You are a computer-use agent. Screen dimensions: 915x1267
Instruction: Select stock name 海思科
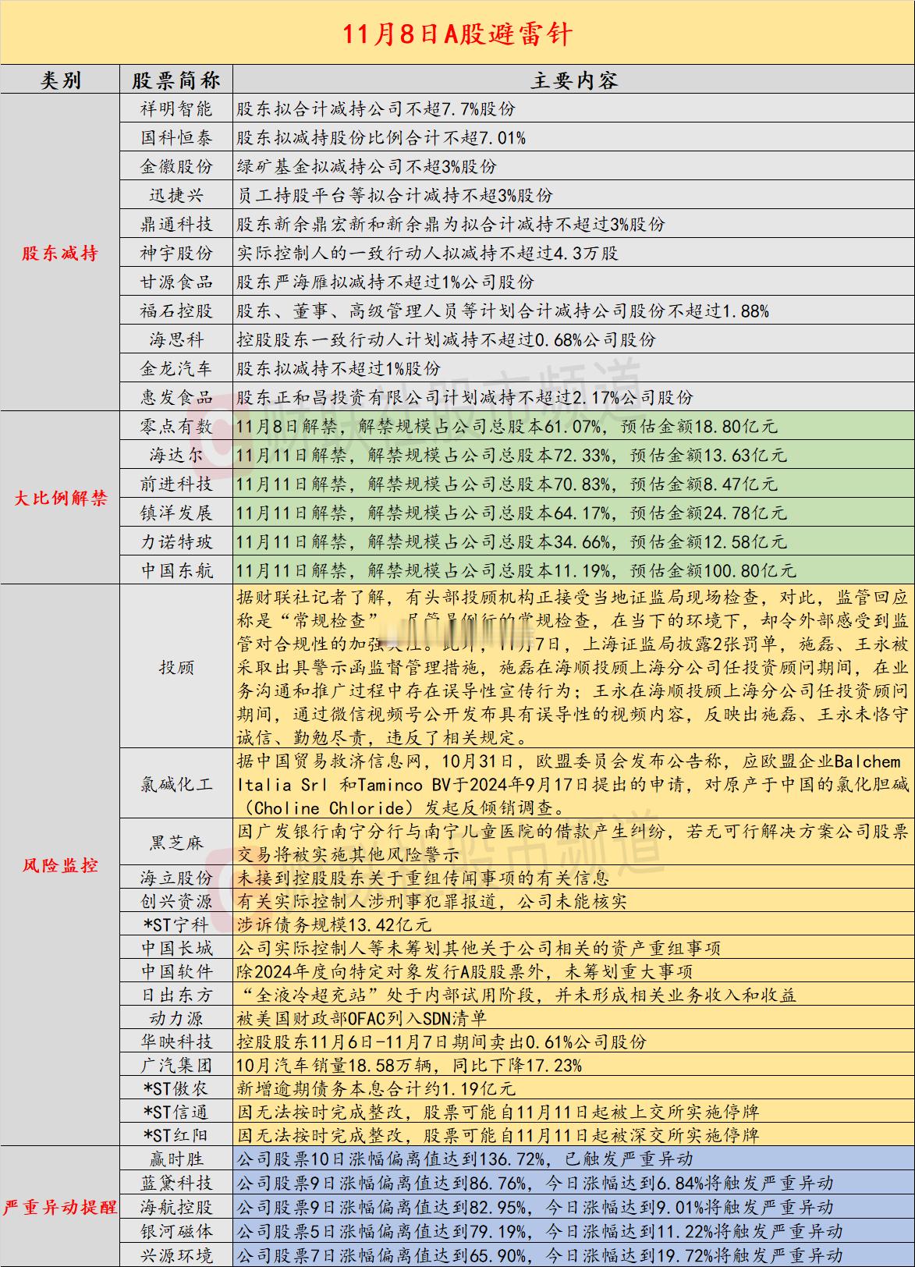(176, 339)
